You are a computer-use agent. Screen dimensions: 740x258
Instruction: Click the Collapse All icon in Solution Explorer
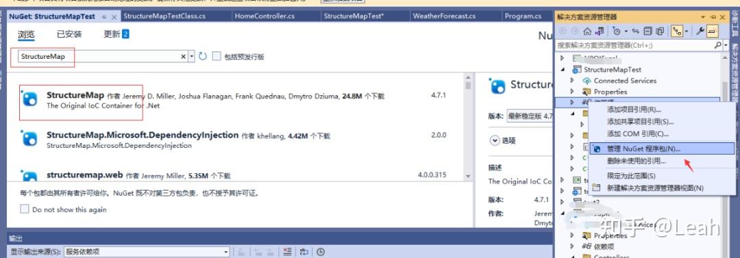tap(648, 31)
